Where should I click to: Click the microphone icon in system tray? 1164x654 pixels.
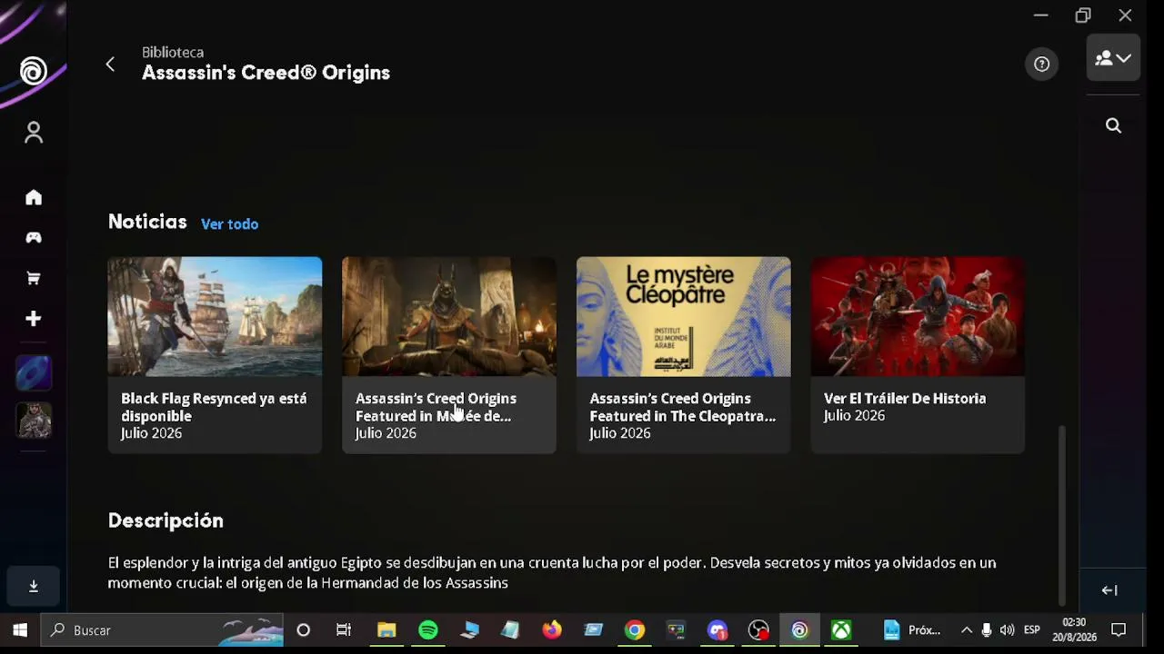click(987, 629)
